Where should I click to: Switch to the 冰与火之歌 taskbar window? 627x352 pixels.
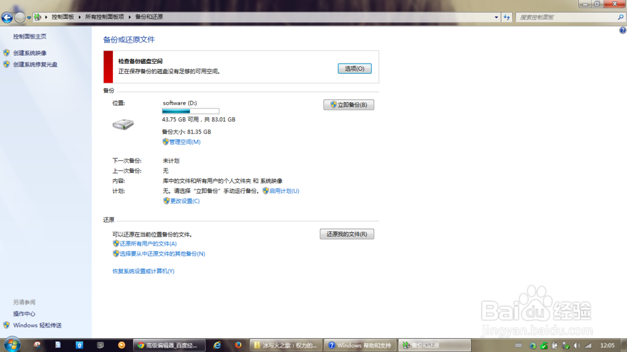point(286,345)
